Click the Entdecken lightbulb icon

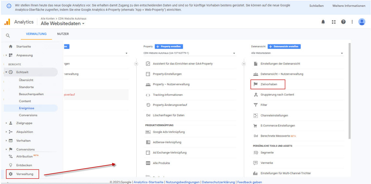[10, 165]
